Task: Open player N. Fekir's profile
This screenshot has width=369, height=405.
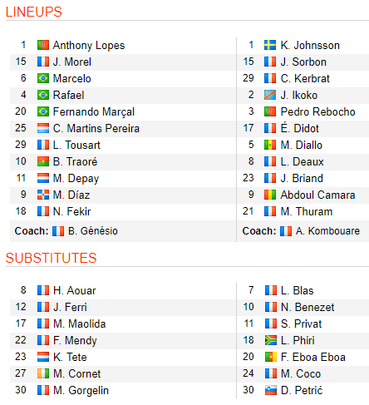Action: tap(71, 211)
